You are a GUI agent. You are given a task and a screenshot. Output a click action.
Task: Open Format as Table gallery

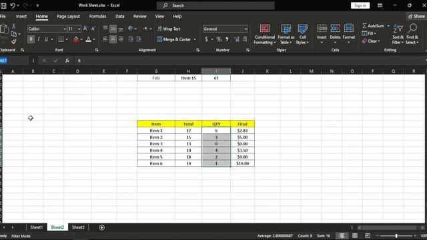pyautogui.click(x=286, y=34)
